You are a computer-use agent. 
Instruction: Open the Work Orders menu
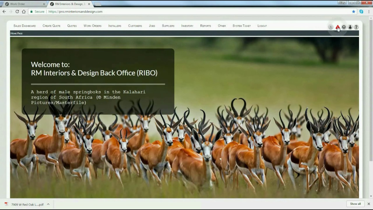[92, 26]
